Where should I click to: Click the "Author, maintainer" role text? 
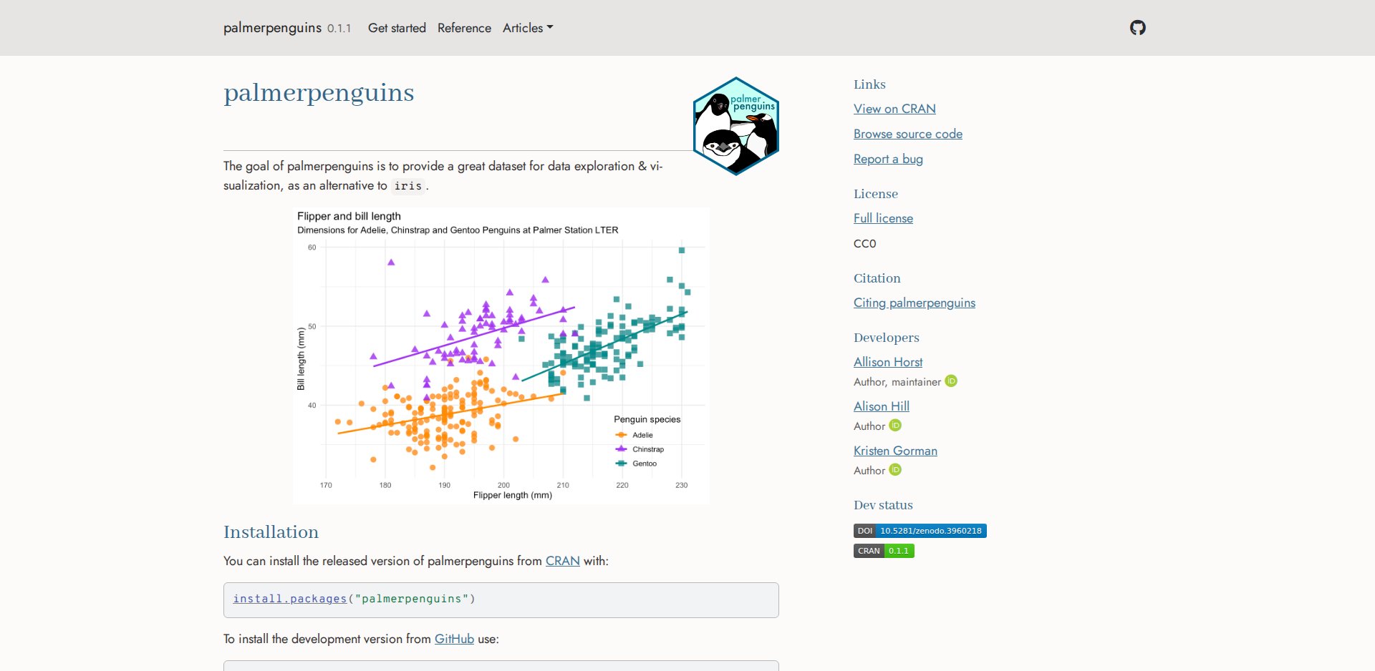897,382
